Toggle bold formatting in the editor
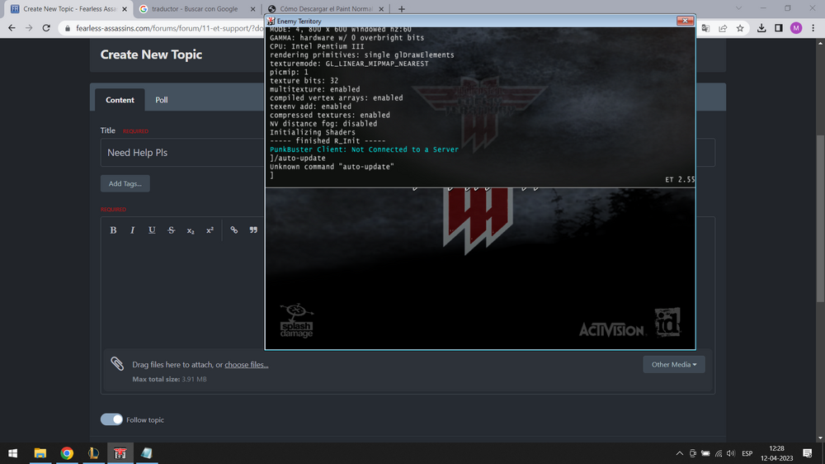The width and height of the screenshot is (825, 464). [113, 230]
